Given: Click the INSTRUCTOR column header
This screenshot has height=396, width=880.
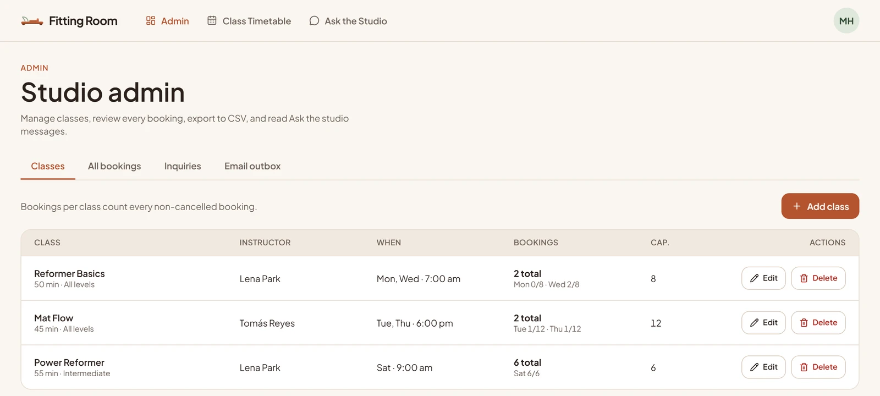Looking at the screenshot, I should 265,243.
